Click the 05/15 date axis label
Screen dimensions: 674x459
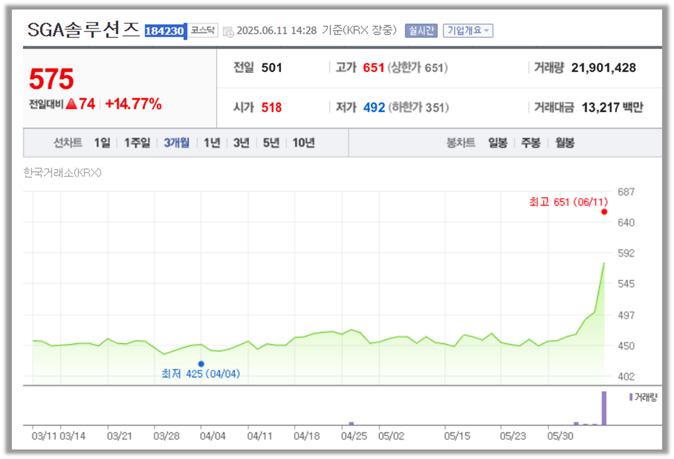457,436
